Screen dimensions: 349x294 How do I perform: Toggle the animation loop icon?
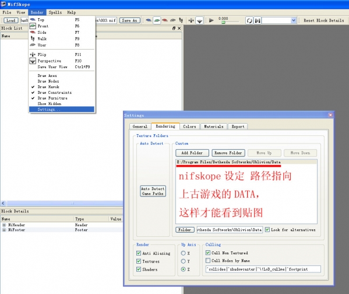249,21
